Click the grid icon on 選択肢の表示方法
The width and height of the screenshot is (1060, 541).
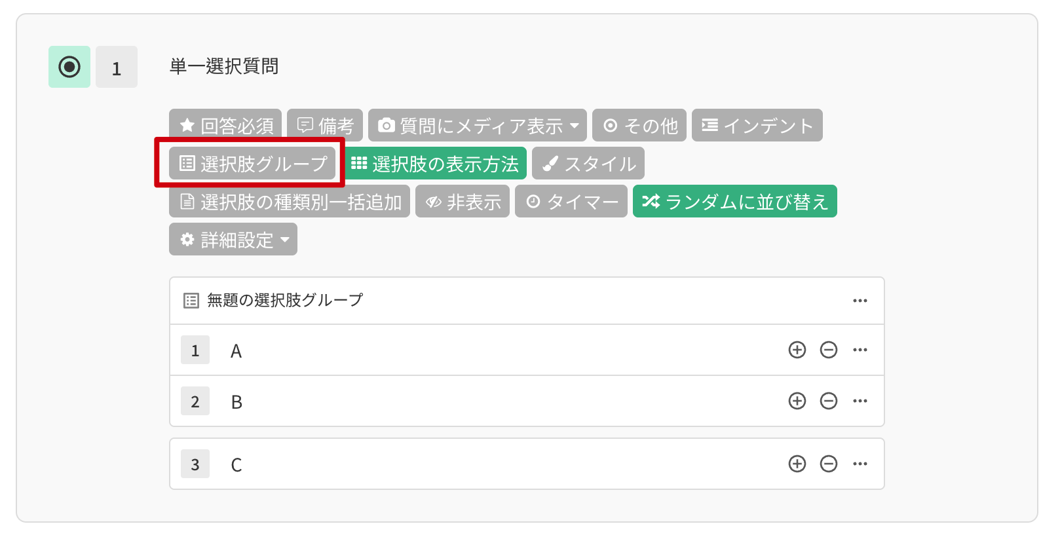click(x=359, y=163)
